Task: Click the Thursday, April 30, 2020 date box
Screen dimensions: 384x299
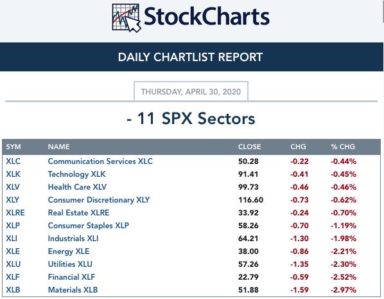Action: pyautogui.click(x=191, y=91)
